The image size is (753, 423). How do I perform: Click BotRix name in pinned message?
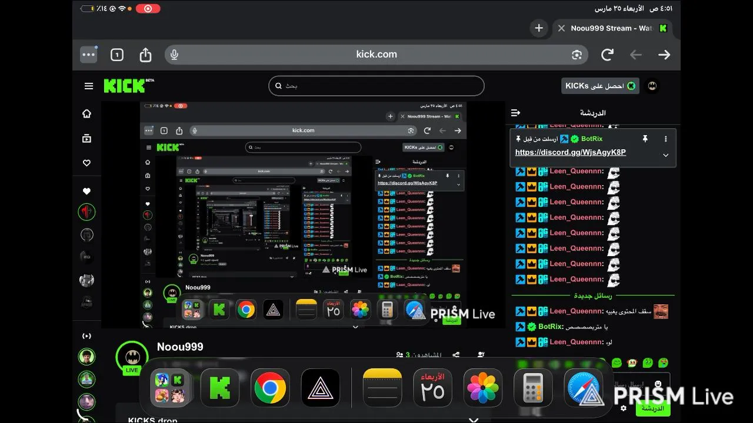pyautogui.click(x=591, y=139)
